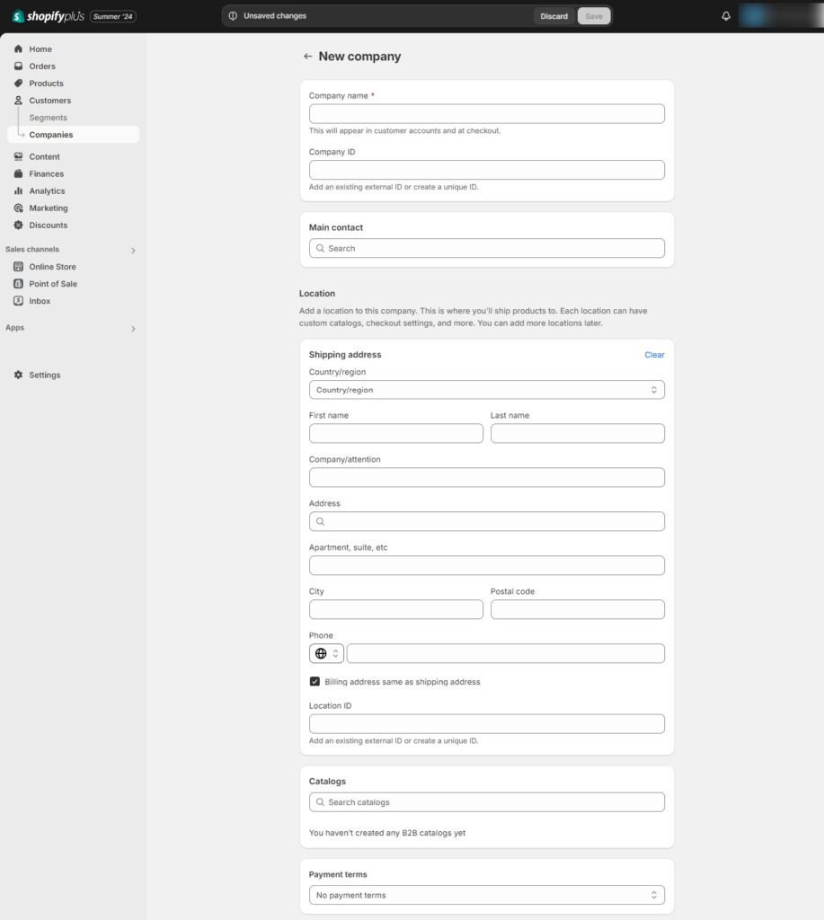Image resolution: width=824 pixels, height=920 pixels.
Task: Discard the unsaved changes
Action: [x=554, y=16]
